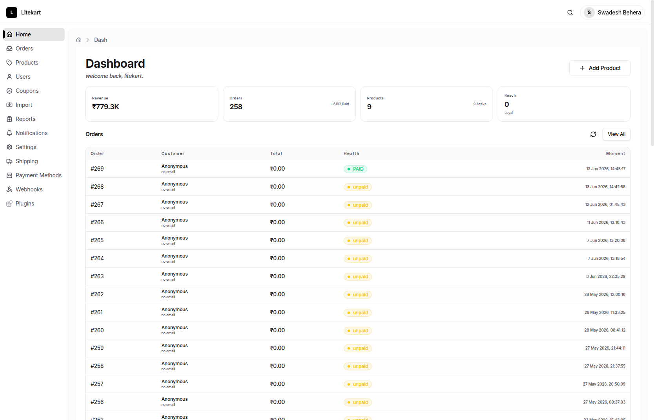Navigate to Payment Methods
The image size is (654, 420).
(x=34, y=175)
